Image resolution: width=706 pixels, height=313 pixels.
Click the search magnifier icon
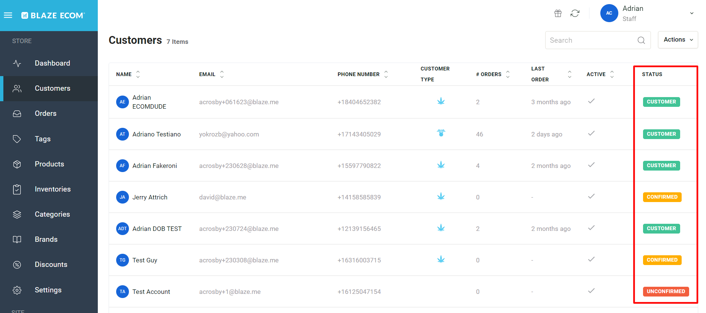(641, 40)
